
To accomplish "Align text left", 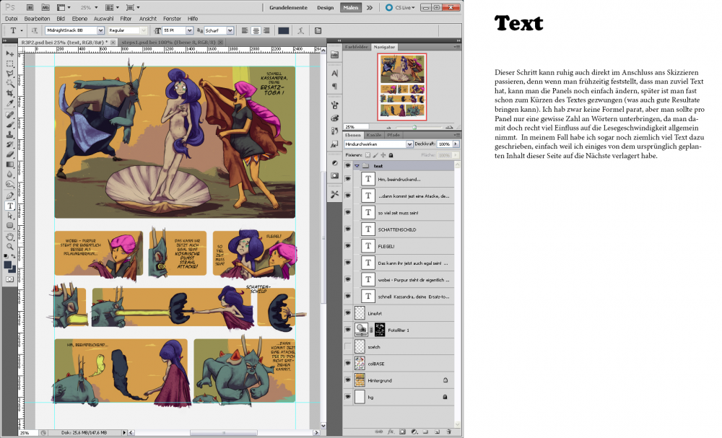I will 245,30.
